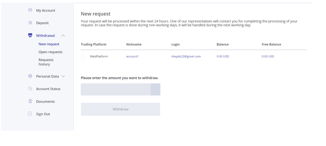Click the Documents page icon
The height and width of the screenshot is (146, 326).
[30, 101]
